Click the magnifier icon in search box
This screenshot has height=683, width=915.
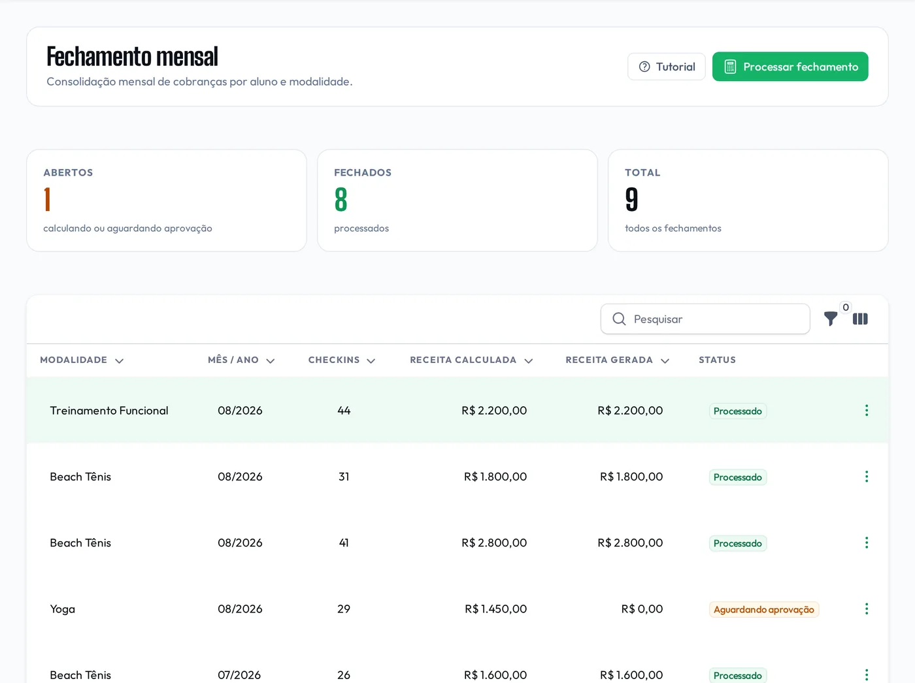click(x=619, y=319)
